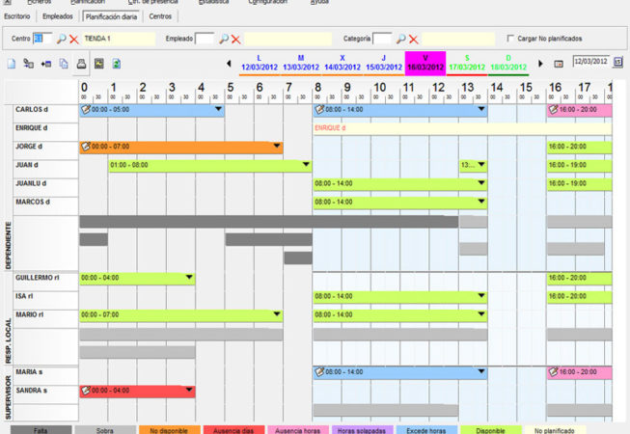
Task: Search for a Categoría with magnifier
Action: pos(400,39)
